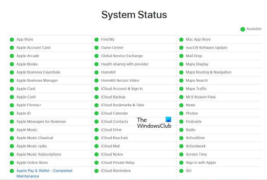Click the green Available legend dot
The width and height of the screenshot is (267, 180).
[243, 29]
